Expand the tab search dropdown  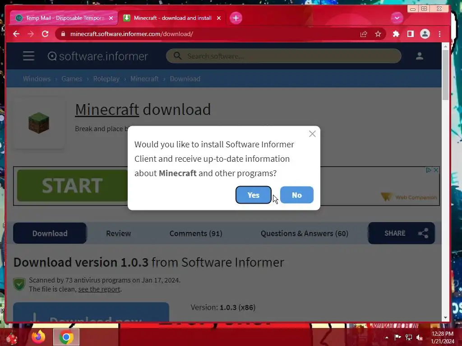tap(397, 18)
